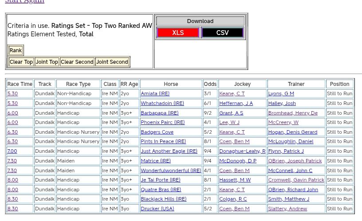View trainer McLoughlin, Daniel
Image resolution: width=362 pixels, height=221 pixels.
tap(291, 141)
